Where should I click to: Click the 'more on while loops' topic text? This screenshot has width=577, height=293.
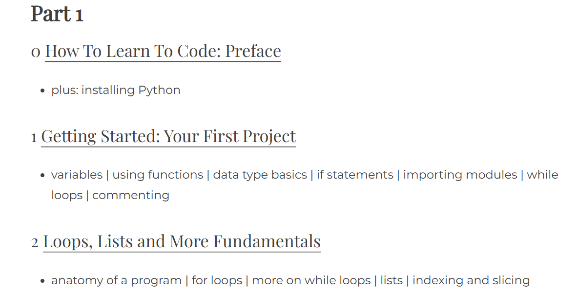pyautogui.click(x=311, y=280)
